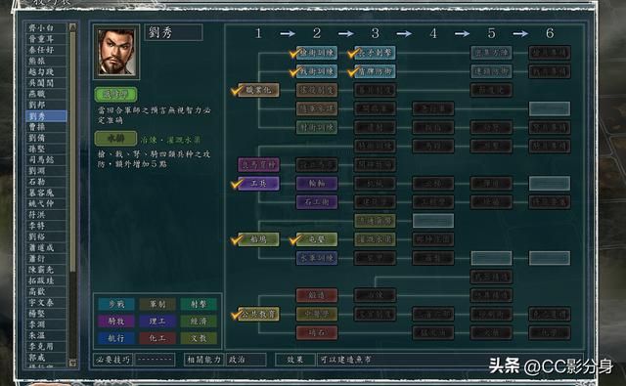
Task: Select the checked 屯墾 node
Action: 317,239
